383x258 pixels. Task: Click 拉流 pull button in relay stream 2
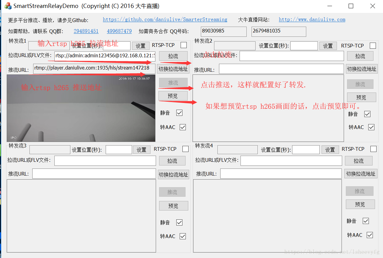[360, 56]
